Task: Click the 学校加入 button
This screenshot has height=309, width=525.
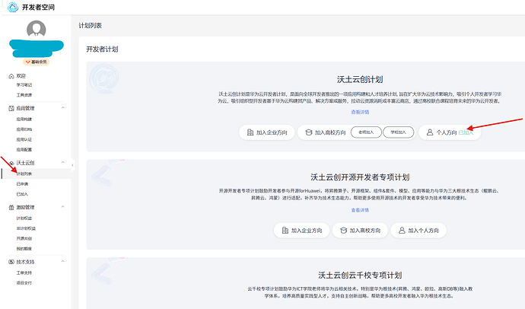Action: [x=398, y=132]
